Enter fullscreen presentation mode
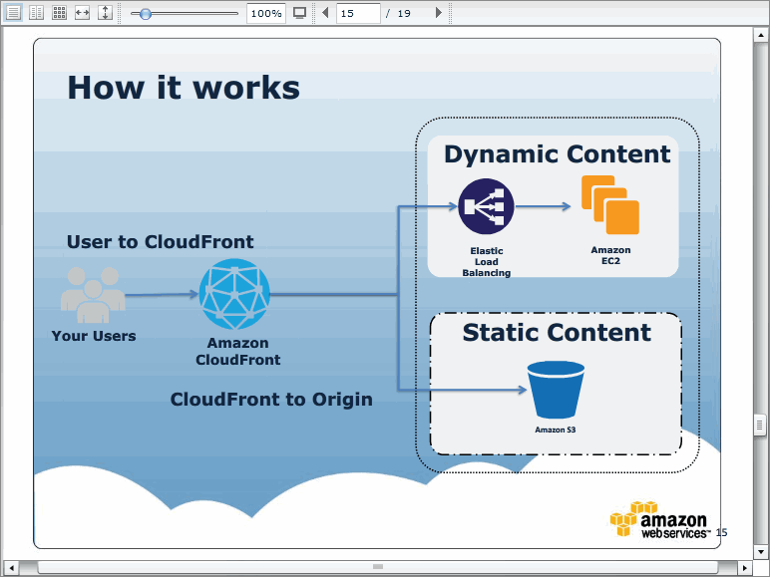 [x=299, y=13]
